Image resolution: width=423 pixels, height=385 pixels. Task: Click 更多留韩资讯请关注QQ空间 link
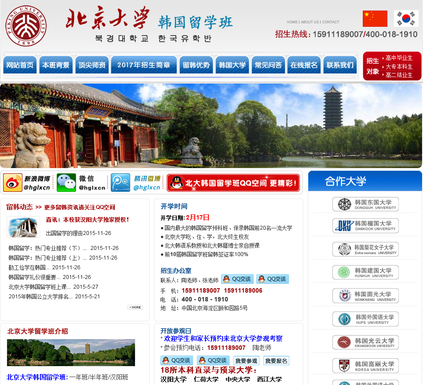click(80, 207)
